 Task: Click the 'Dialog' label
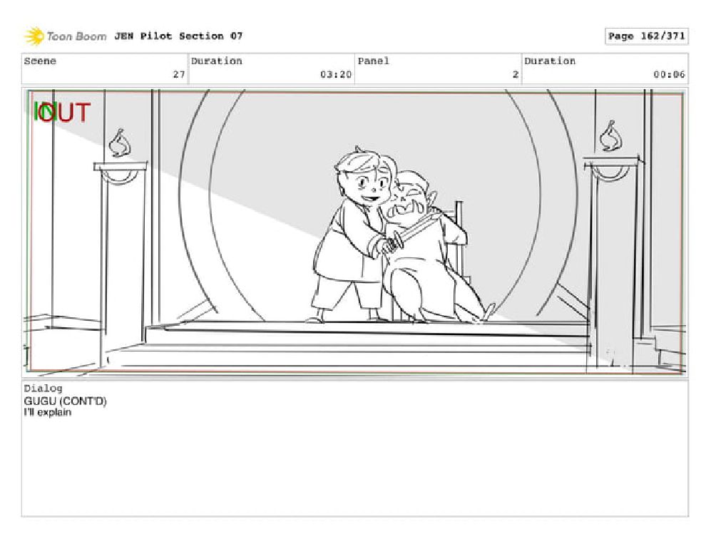(x=43, y=389)
